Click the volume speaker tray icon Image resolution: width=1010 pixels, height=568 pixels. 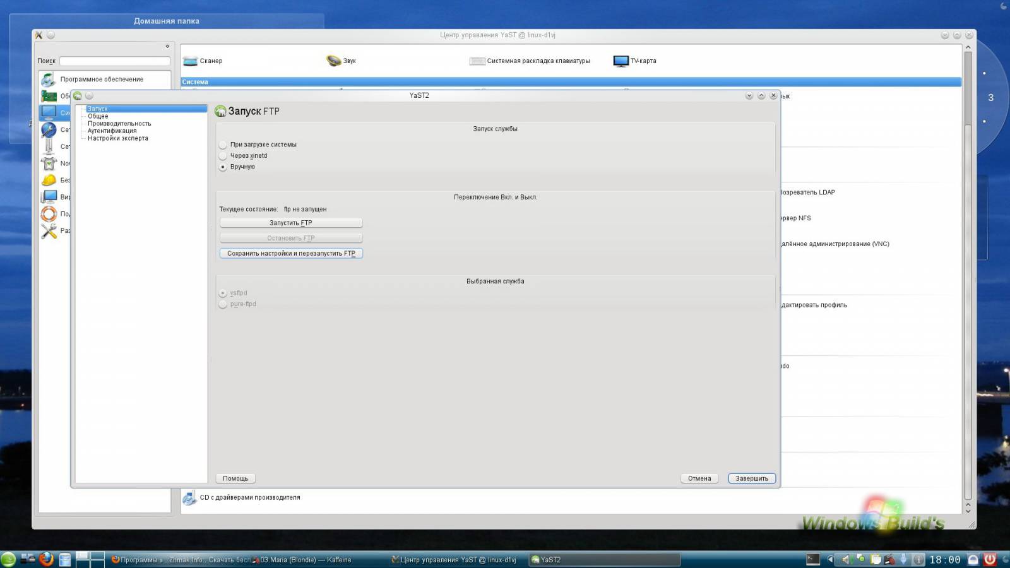(845, 560)
